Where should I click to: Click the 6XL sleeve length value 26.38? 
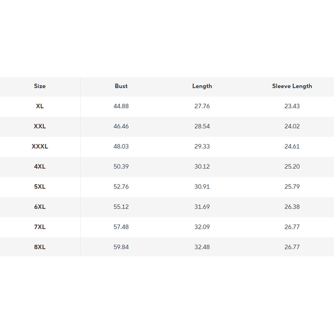(x=292, y=207)
